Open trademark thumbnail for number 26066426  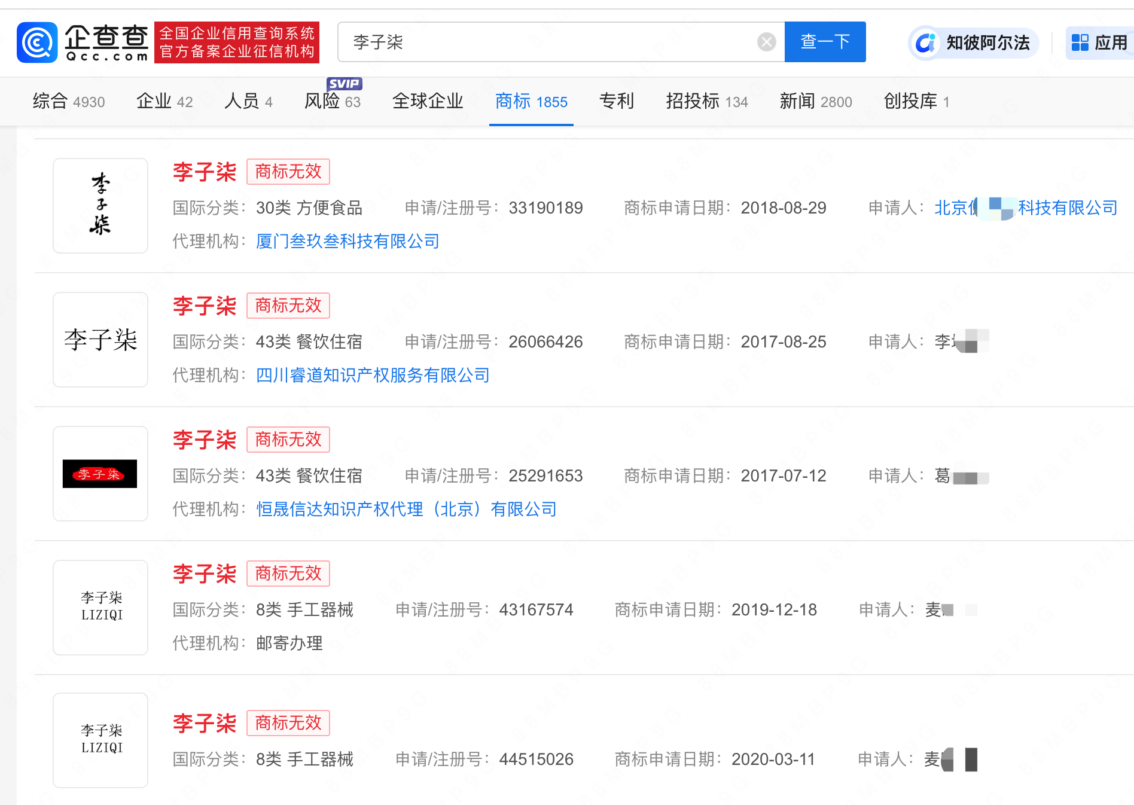click(100, 340)
